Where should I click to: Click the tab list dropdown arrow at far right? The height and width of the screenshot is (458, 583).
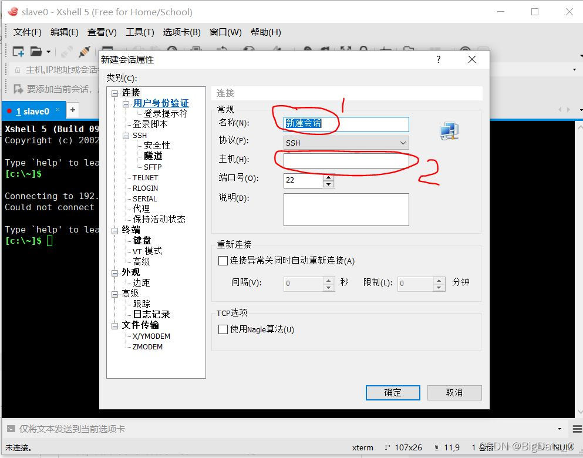tap(581, 110)
